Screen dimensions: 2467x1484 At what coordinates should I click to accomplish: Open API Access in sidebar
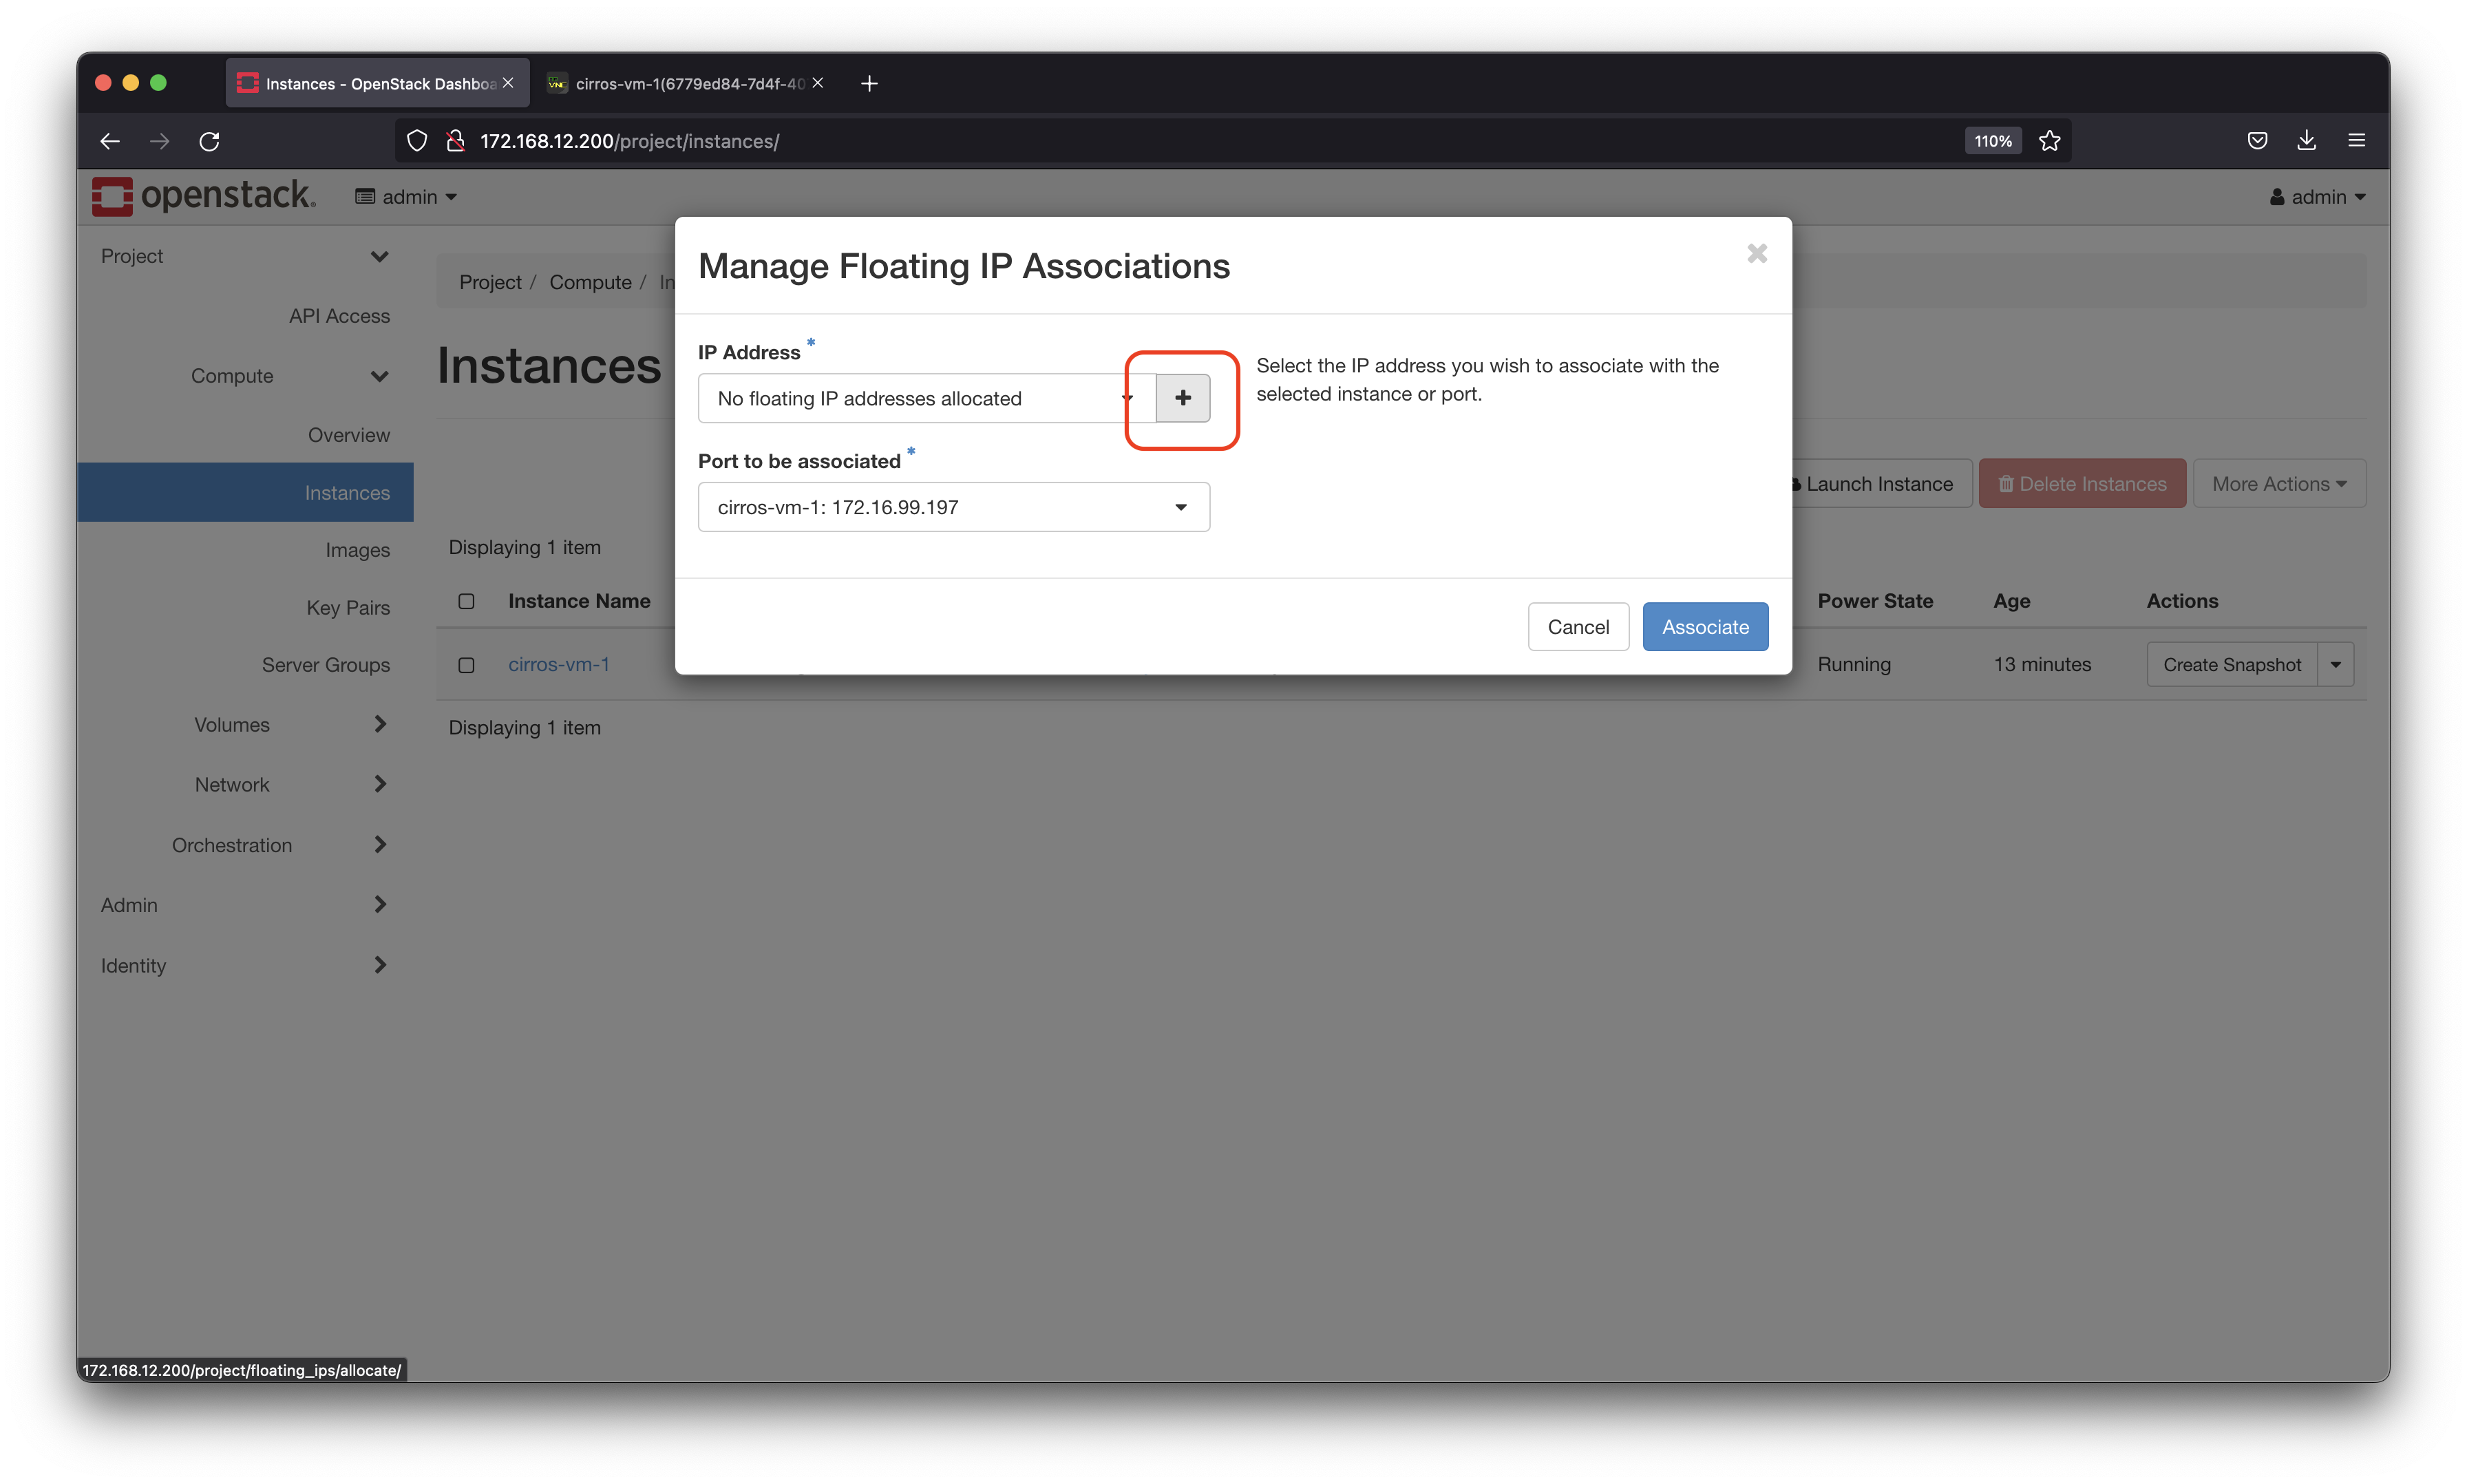[x=339, y=316]
